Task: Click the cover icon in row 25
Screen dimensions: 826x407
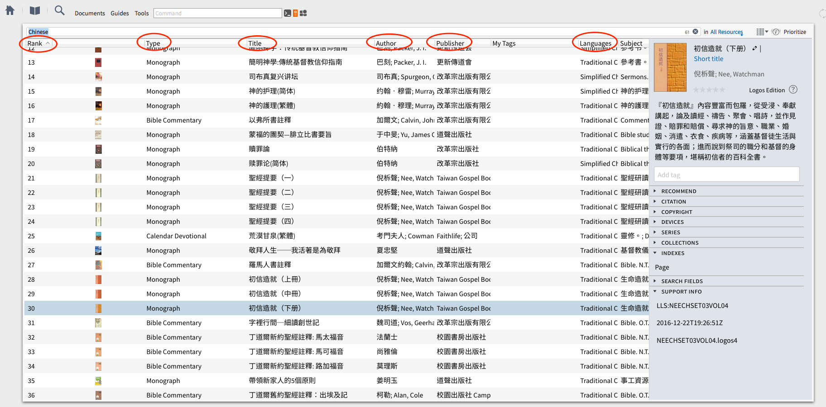Action: [98, 236]
